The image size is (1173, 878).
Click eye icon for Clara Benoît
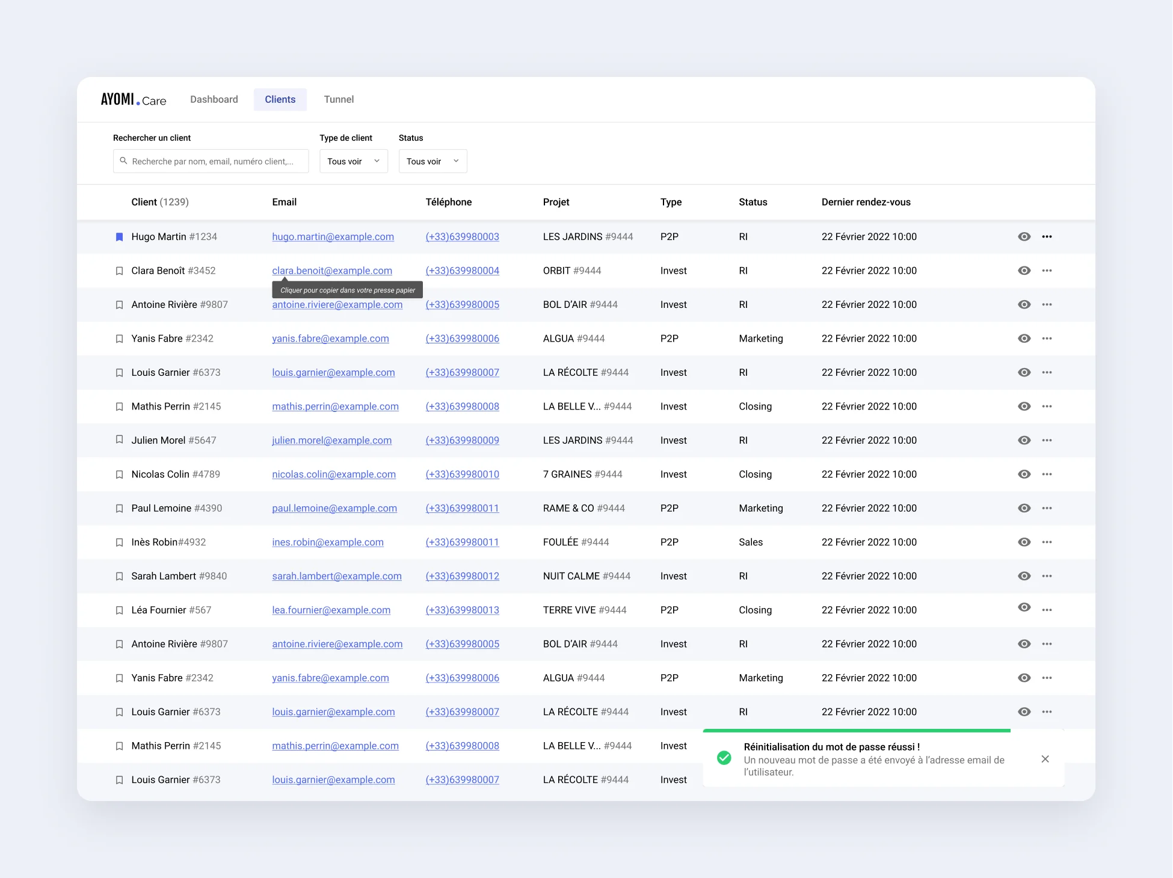point(1024,271)
